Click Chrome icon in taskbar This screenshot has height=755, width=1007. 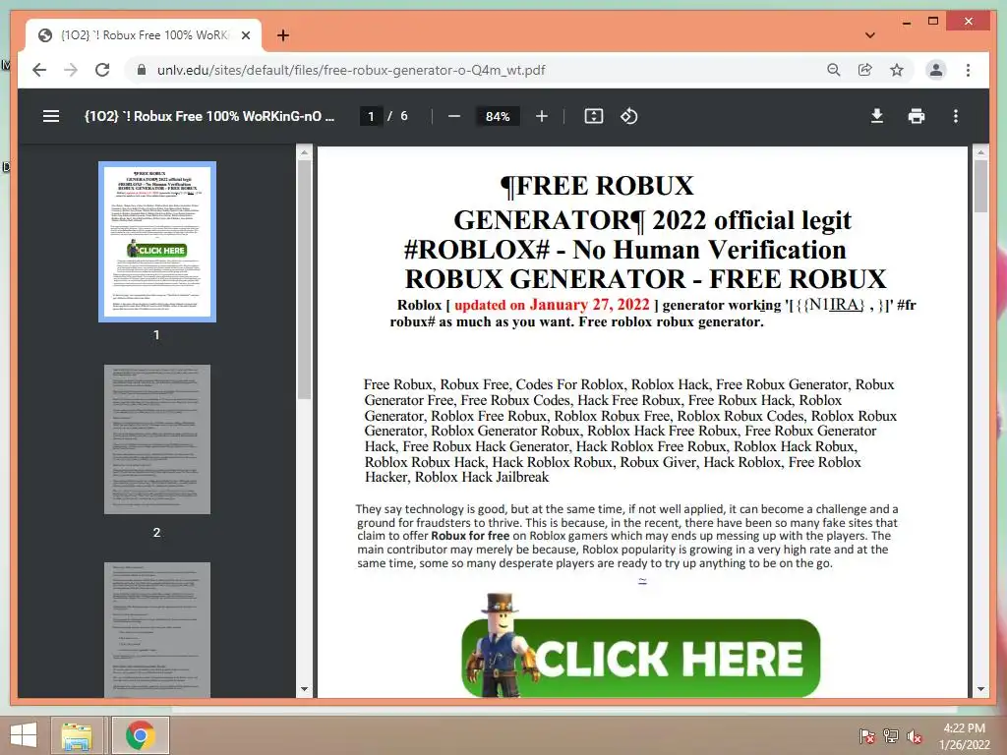[141, 735]
